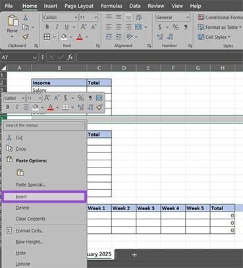Click ribbon Center alignment icon
This screenshot has width=243, height=268.
(119, 27)
